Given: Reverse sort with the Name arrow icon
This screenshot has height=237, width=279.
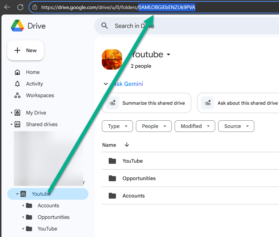Looking at the screenshot, I should click(x=127, y=145).
